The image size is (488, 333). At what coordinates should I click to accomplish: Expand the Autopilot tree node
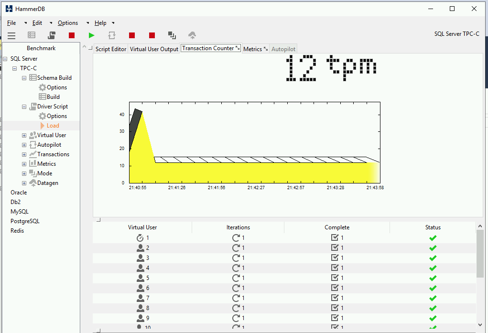click(24, 145)
